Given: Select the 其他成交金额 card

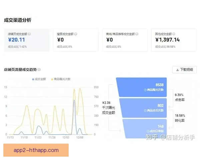Looking at the screenshot, I should (x=174, y=40).
